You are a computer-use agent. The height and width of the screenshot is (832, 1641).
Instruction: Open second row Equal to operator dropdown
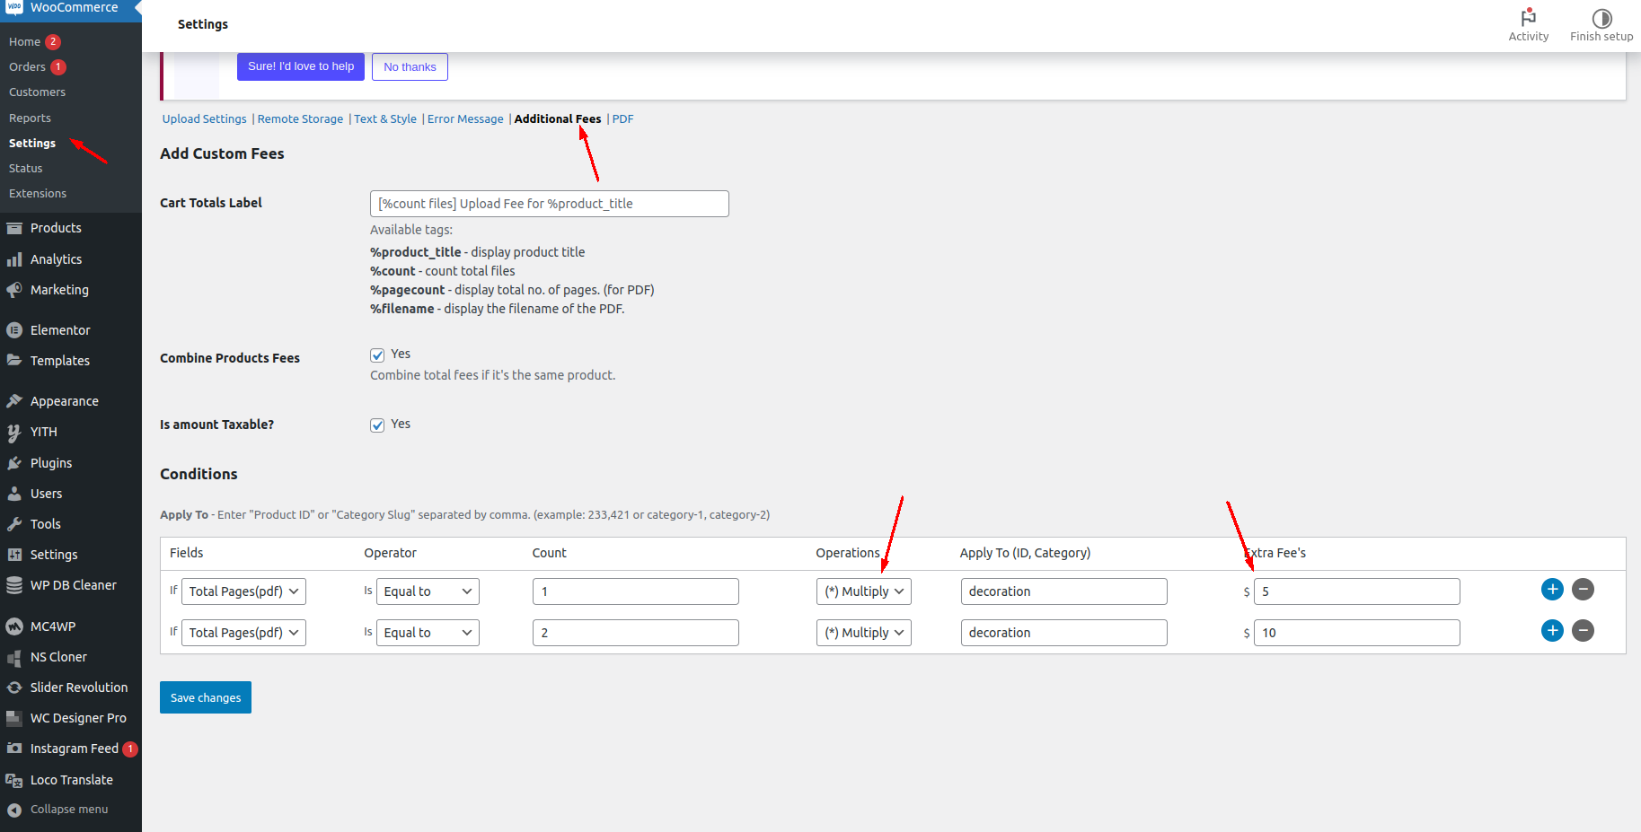tap(428, 633)
